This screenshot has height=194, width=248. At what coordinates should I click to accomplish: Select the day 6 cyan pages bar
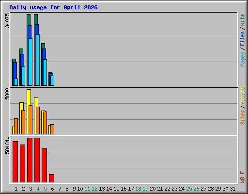[x=52, y=81]
